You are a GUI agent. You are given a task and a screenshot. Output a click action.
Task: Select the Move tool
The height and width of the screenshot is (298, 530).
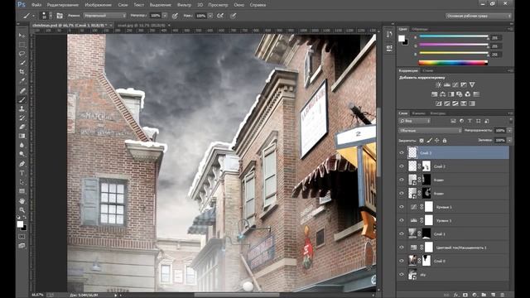coord(22,36)
